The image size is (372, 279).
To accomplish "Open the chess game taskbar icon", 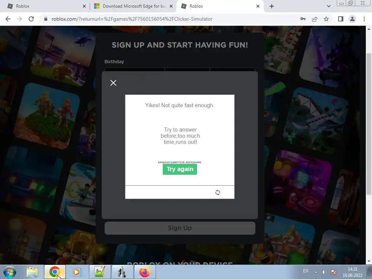I will pos(122,272).
